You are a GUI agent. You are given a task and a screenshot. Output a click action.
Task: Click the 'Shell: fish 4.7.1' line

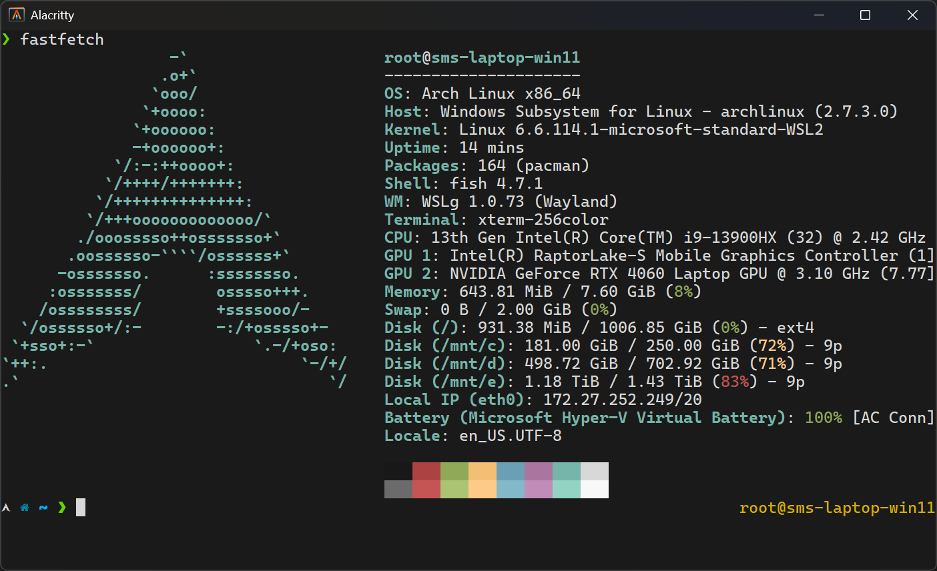coord(464,183)
